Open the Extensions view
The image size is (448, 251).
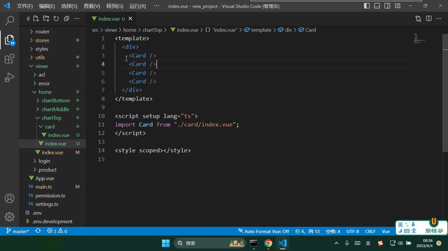pyautogui.click(x=10, y=59)
